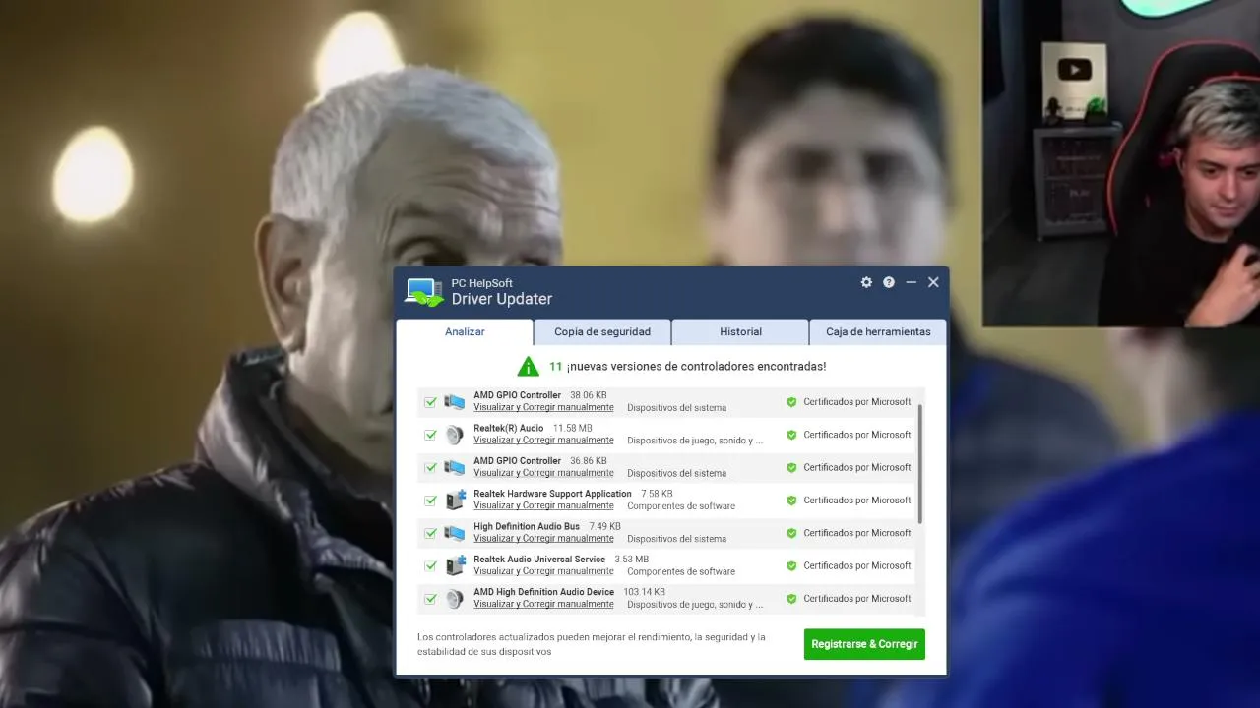Screen dimensions: 1260x708
Task: Toggle High Definition Audio Bus checkbox
Action: 430,533
